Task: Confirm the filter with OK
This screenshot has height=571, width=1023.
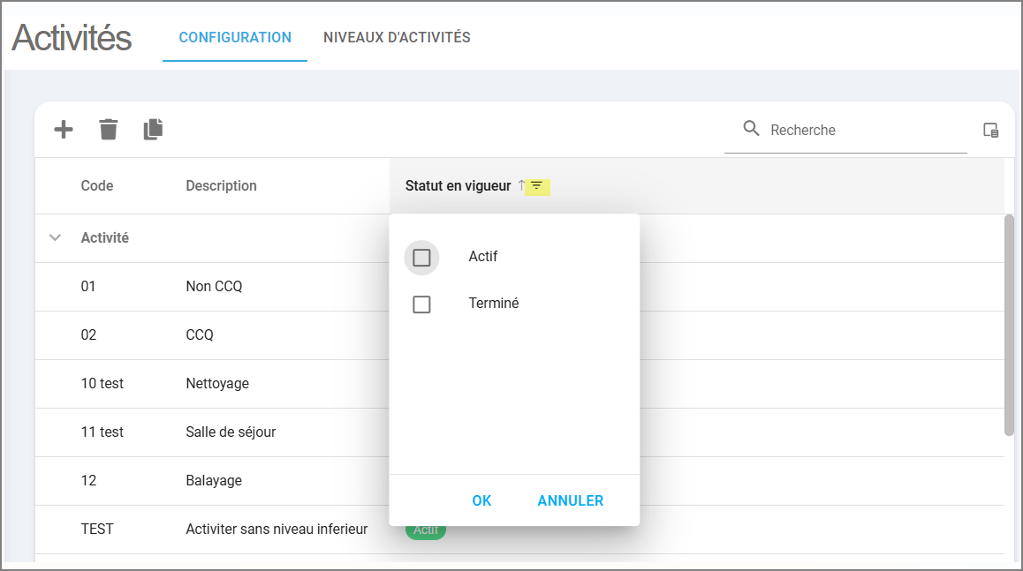Action: tap(481, 500)
